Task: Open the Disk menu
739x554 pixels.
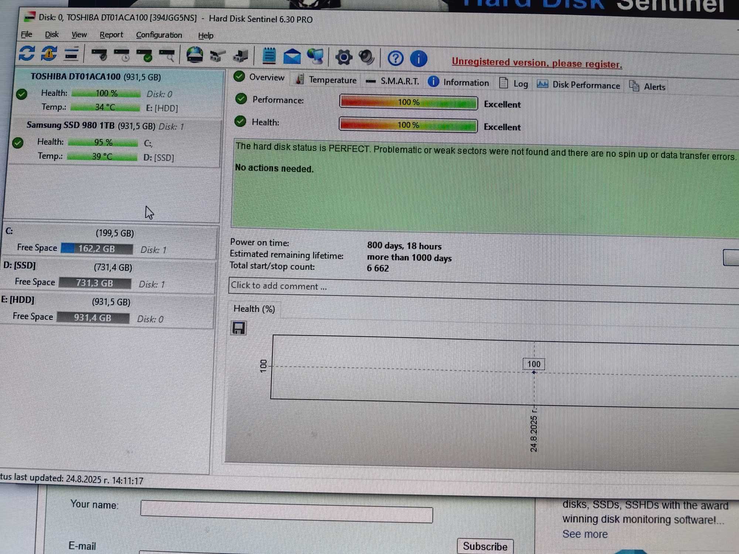Action: [x=52, y=35]
